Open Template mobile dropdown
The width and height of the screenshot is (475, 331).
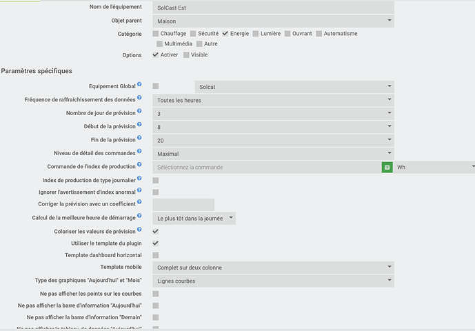273,268
